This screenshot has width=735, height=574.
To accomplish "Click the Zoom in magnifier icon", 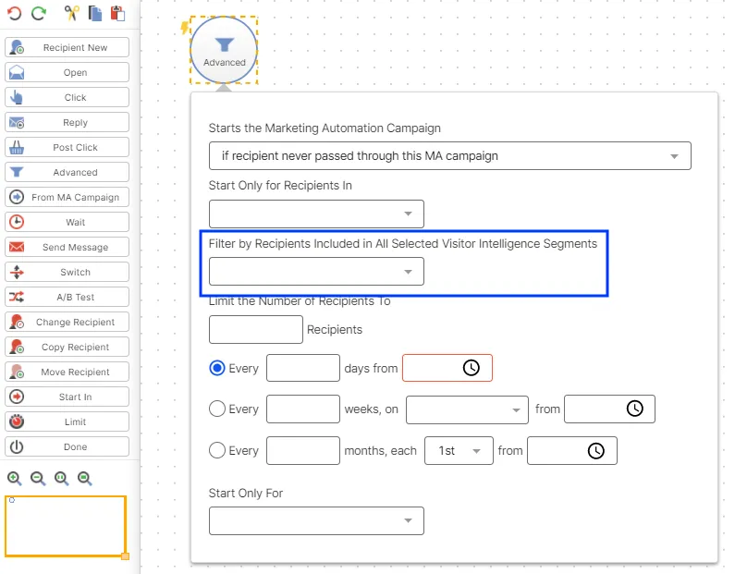I will coord(15,478).
